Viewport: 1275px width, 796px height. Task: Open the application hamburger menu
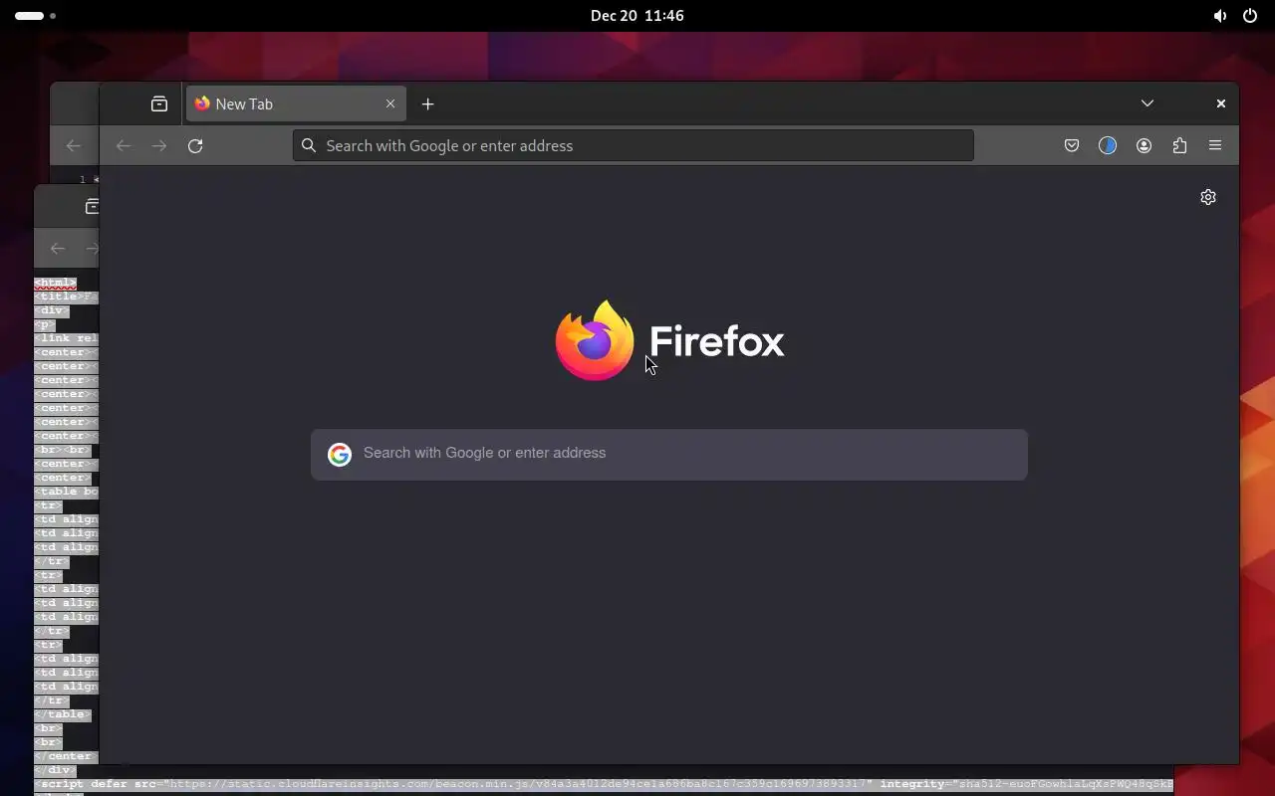(x=1215, y=145)
